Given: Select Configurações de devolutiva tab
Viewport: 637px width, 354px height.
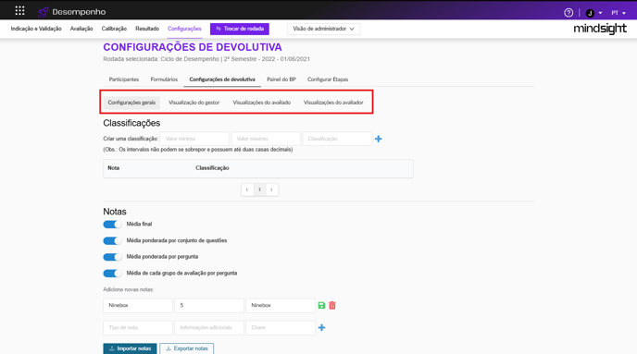Looking at the screenshot, I should (222, 79).
